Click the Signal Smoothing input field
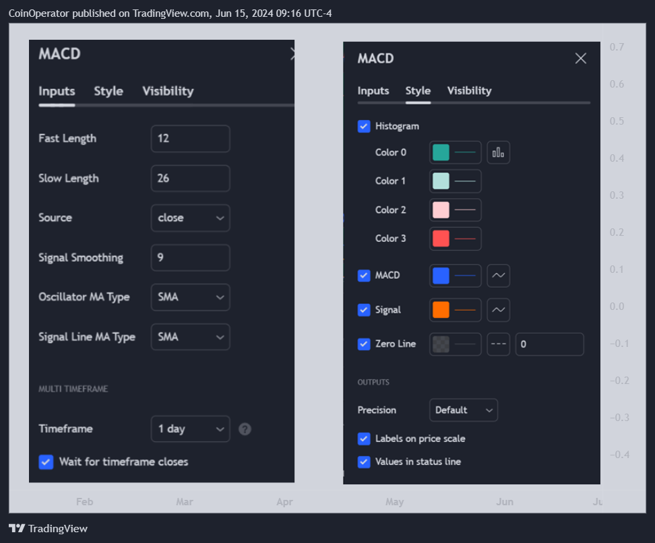 click(191, 258)
